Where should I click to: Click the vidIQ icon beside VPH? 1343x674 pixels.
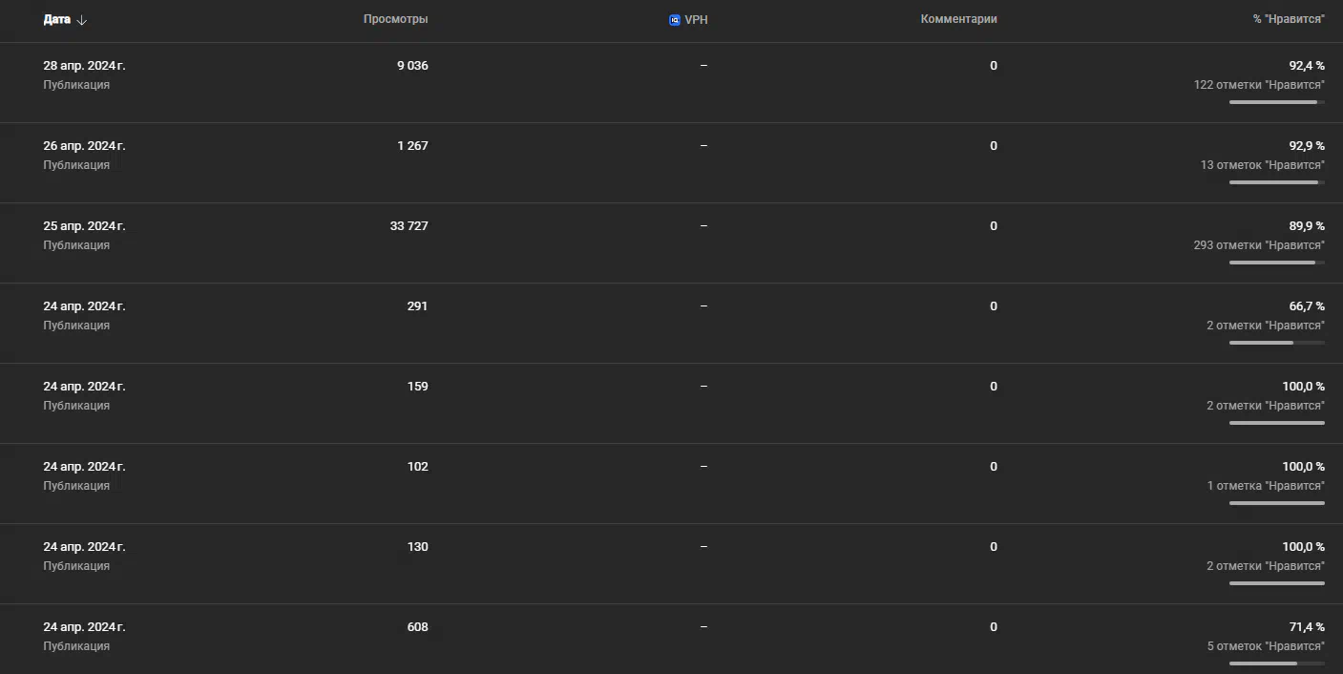tap(675, 19)
